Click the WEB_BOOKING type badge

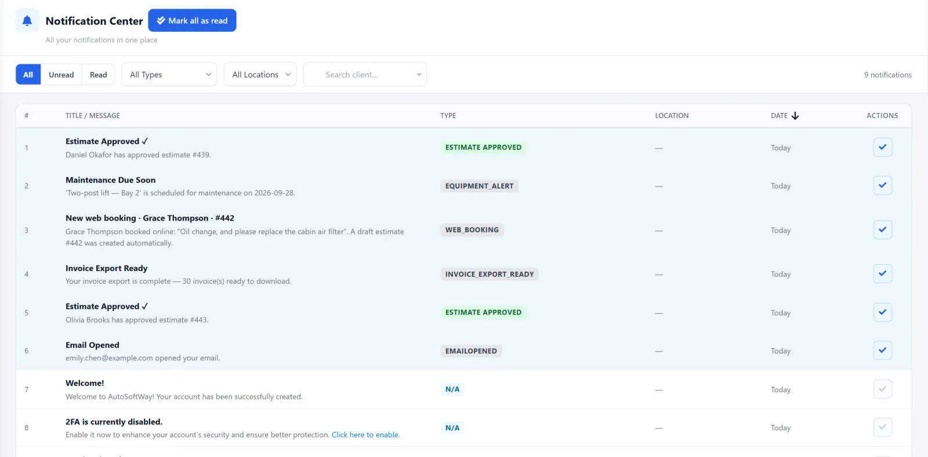pos(472,230)
